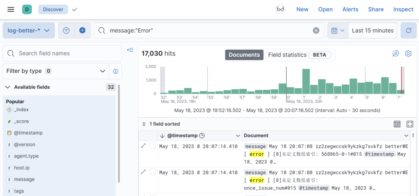Collapse the Available fields section
Image resolution: width=419 pixels, height=196 pixels.
tap(7, 87)
